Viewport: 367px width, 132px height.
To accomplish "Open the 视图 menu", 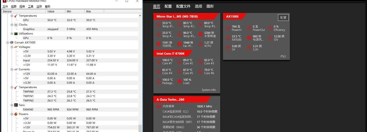I will 14,7.
